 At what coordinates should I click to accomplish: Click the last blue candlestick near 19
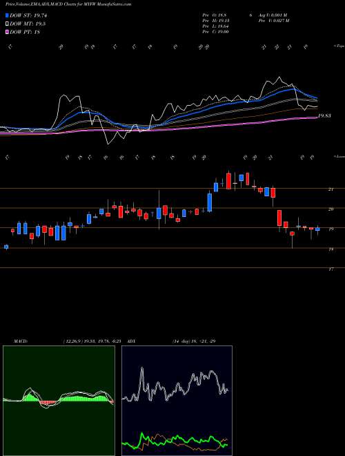tap(317, 229)
